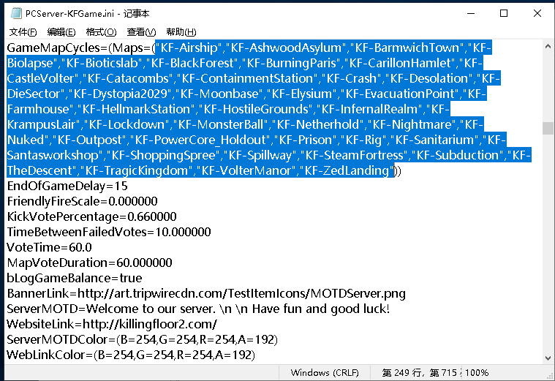Click the "KF-MonsterBall" map entry
Image resolution: width=555 pixels, height=381 pixels.
(221, 124)
